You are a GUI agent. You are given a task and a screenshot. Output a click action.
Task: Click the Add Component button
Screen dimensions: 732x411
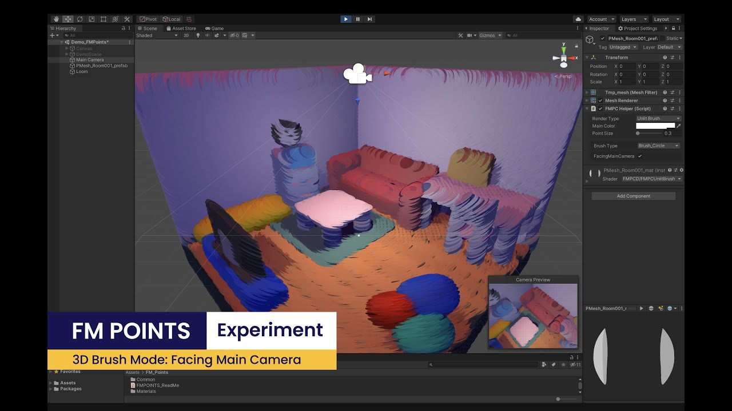coord(634,196)
